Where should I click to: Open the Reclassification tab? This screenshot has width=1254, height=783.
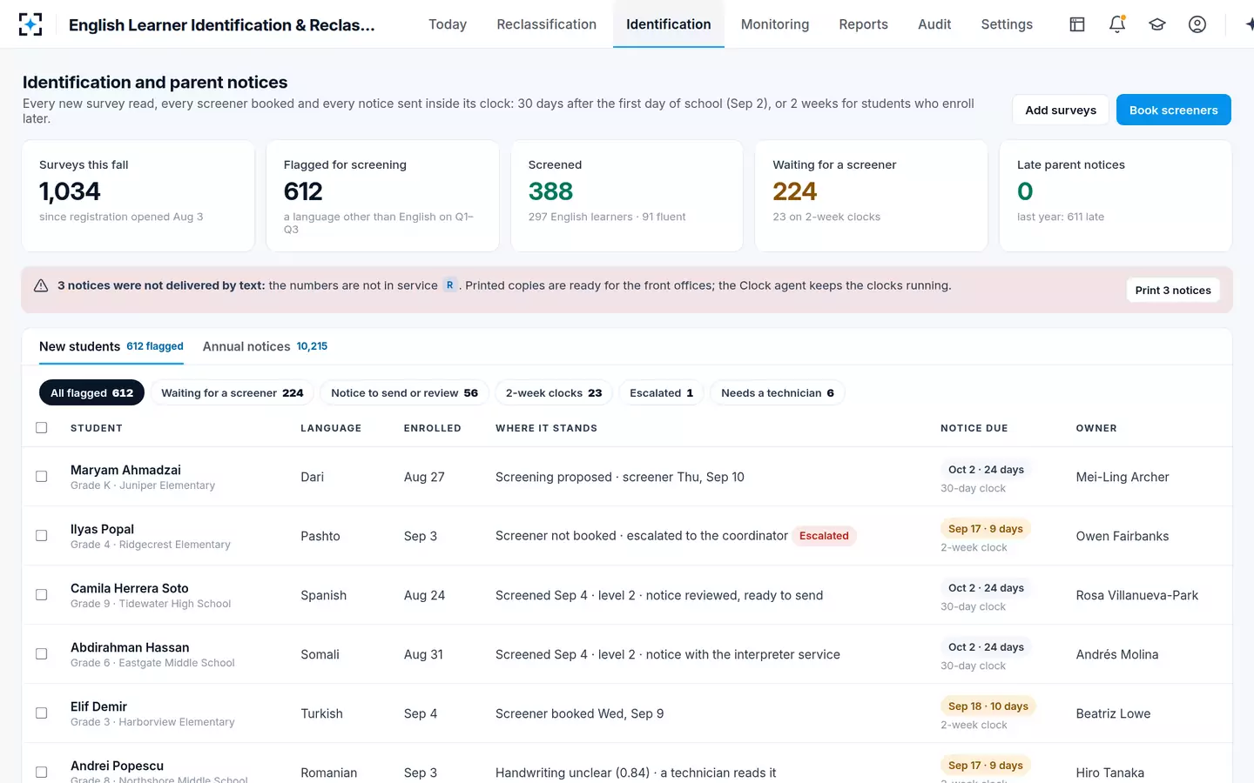pyautogui.click(x=547, y=24)
